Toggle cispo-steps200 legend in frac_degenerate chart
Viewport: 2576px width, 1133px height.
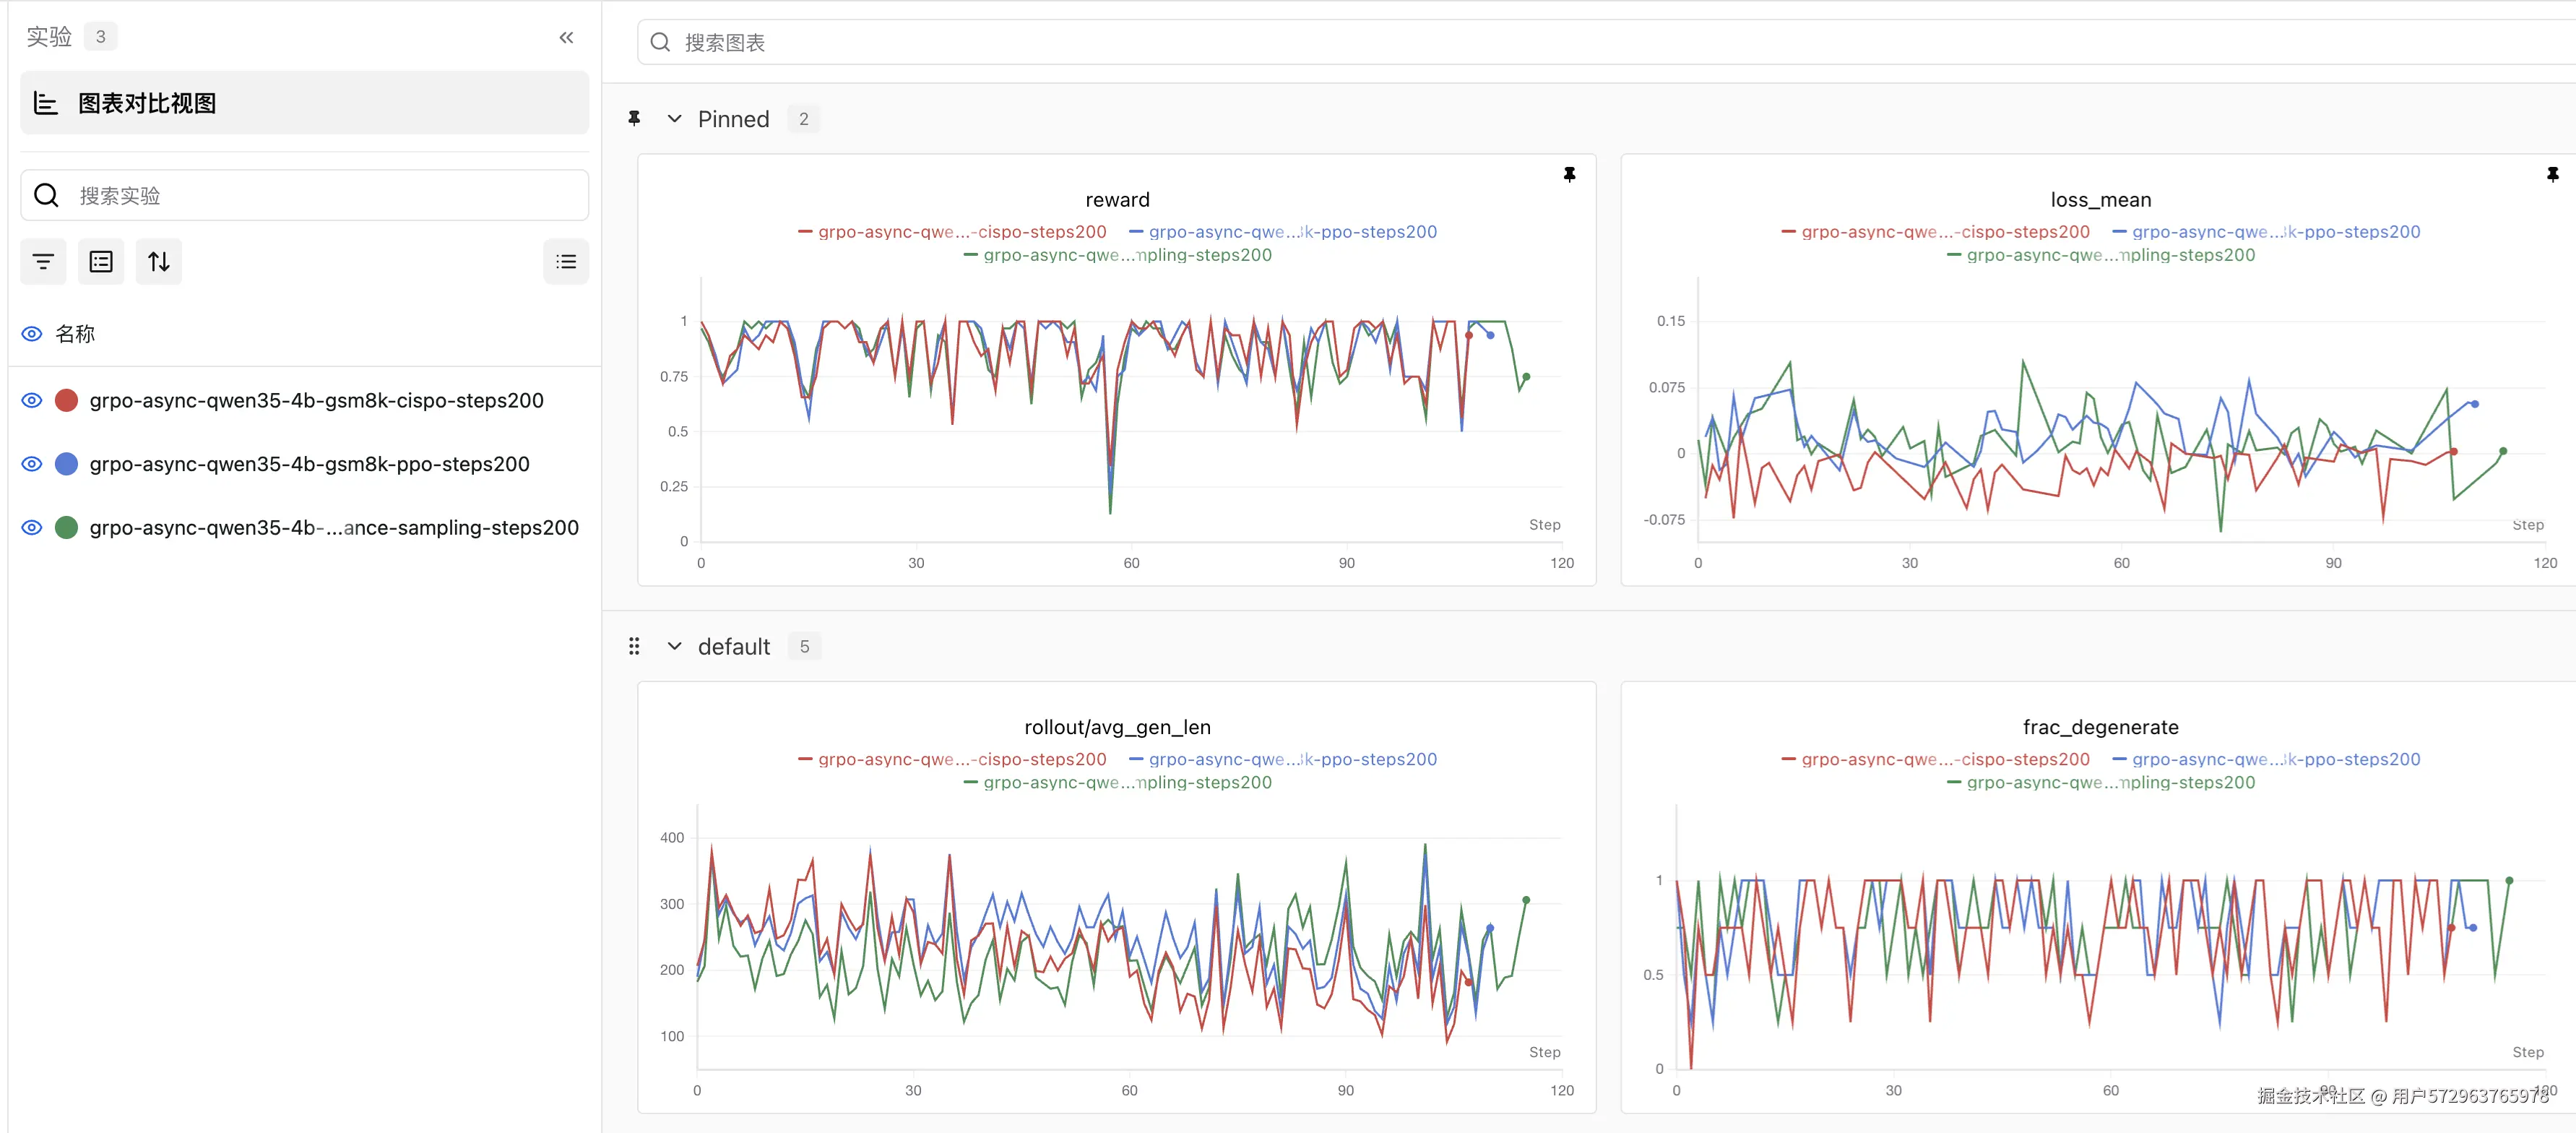tap(1935, 759)
